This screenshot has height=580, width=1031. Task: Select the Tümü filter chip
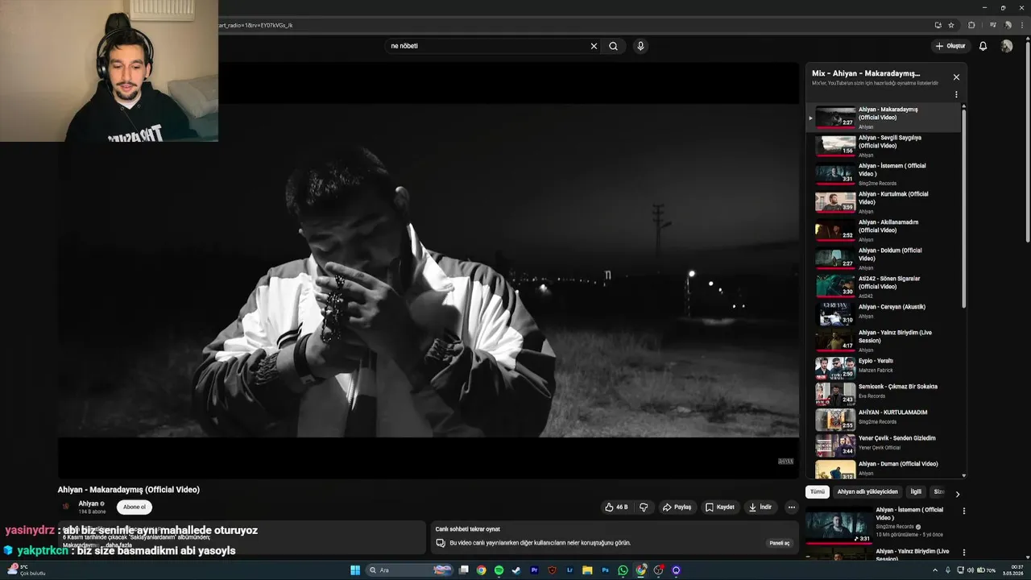pos(818,491)
